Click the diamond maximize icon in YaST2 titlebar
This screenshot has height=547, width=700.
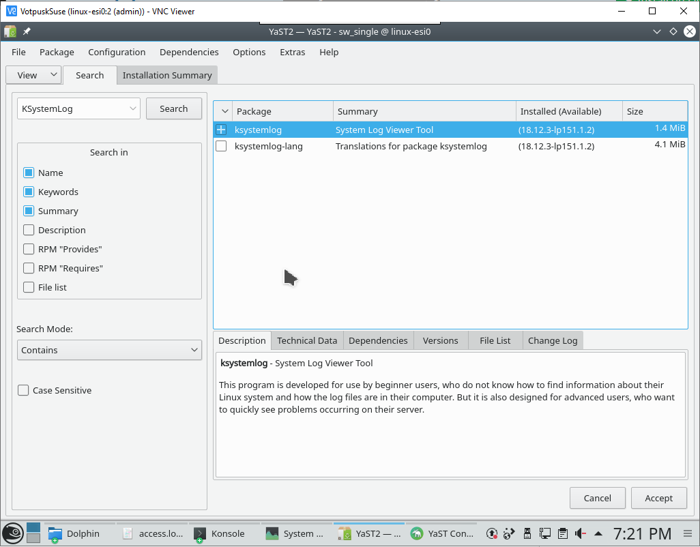pos(673,31)
